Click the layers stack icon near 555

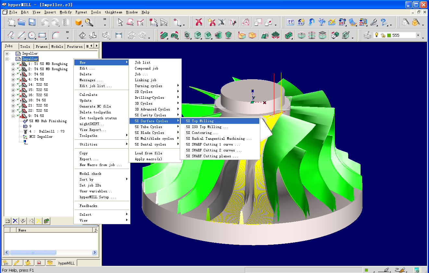367,35
